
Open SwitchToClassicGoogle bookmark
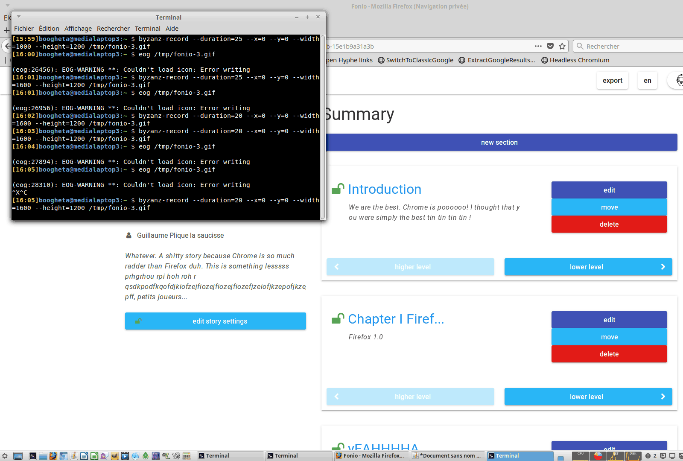416,60
